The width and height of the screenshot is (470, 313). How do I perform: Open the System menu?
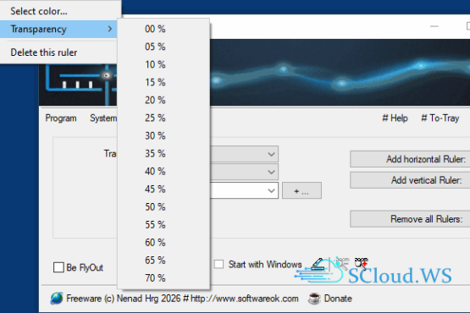point(103,118)
